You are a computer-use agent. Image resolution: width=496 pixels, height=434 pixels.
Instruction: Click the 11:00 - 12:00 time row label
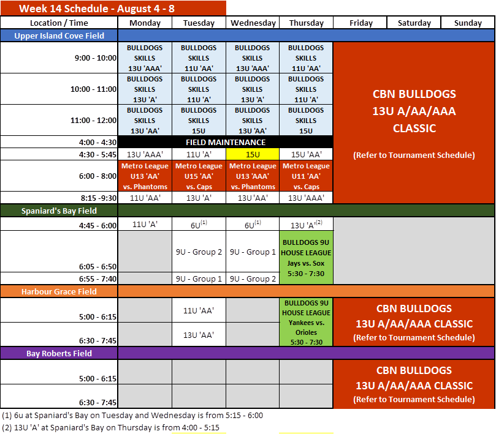pos(59,121)
